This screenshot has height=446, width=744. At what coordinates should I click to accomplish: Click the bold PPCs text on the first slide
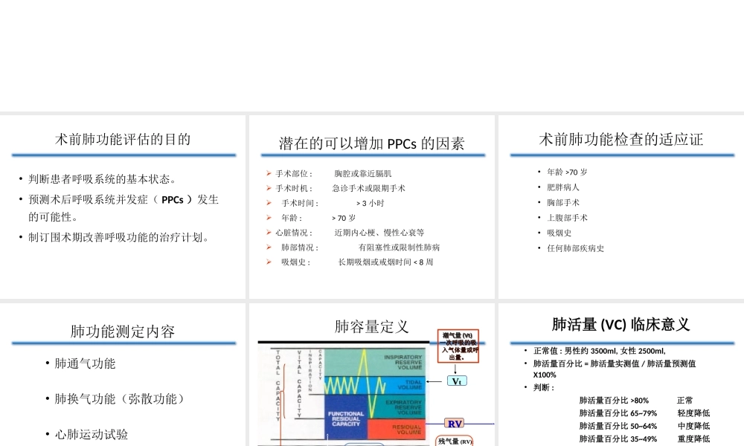point(172,200)
